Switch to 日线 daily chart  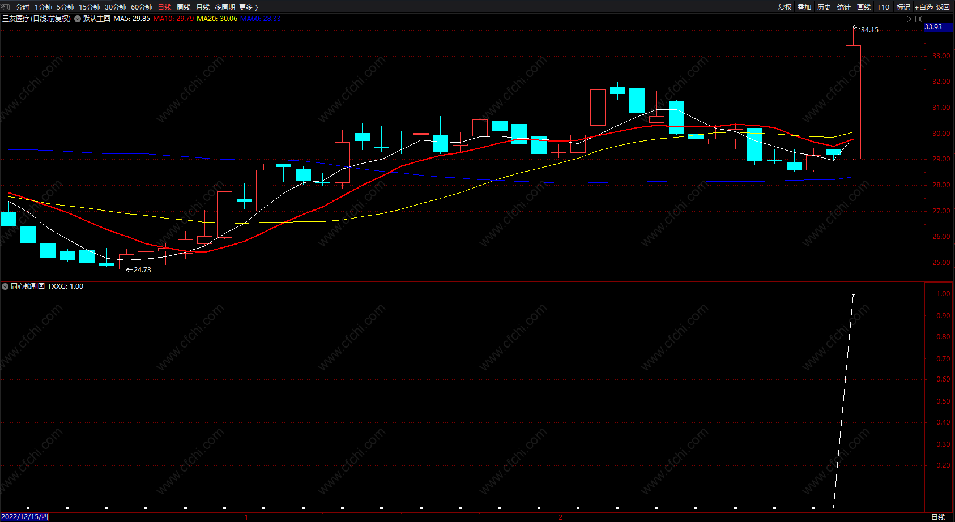click(164, 7)
